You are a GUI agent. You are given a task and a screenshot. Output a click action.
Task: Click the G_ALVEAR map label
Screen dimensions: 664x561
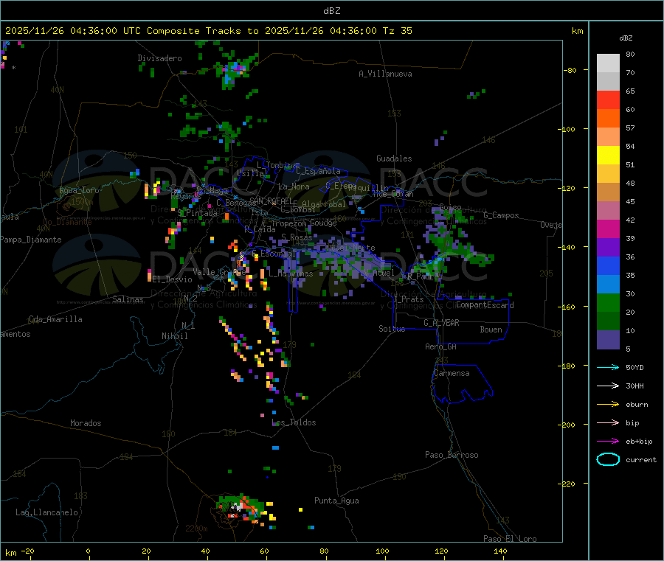tap(441, 323)
